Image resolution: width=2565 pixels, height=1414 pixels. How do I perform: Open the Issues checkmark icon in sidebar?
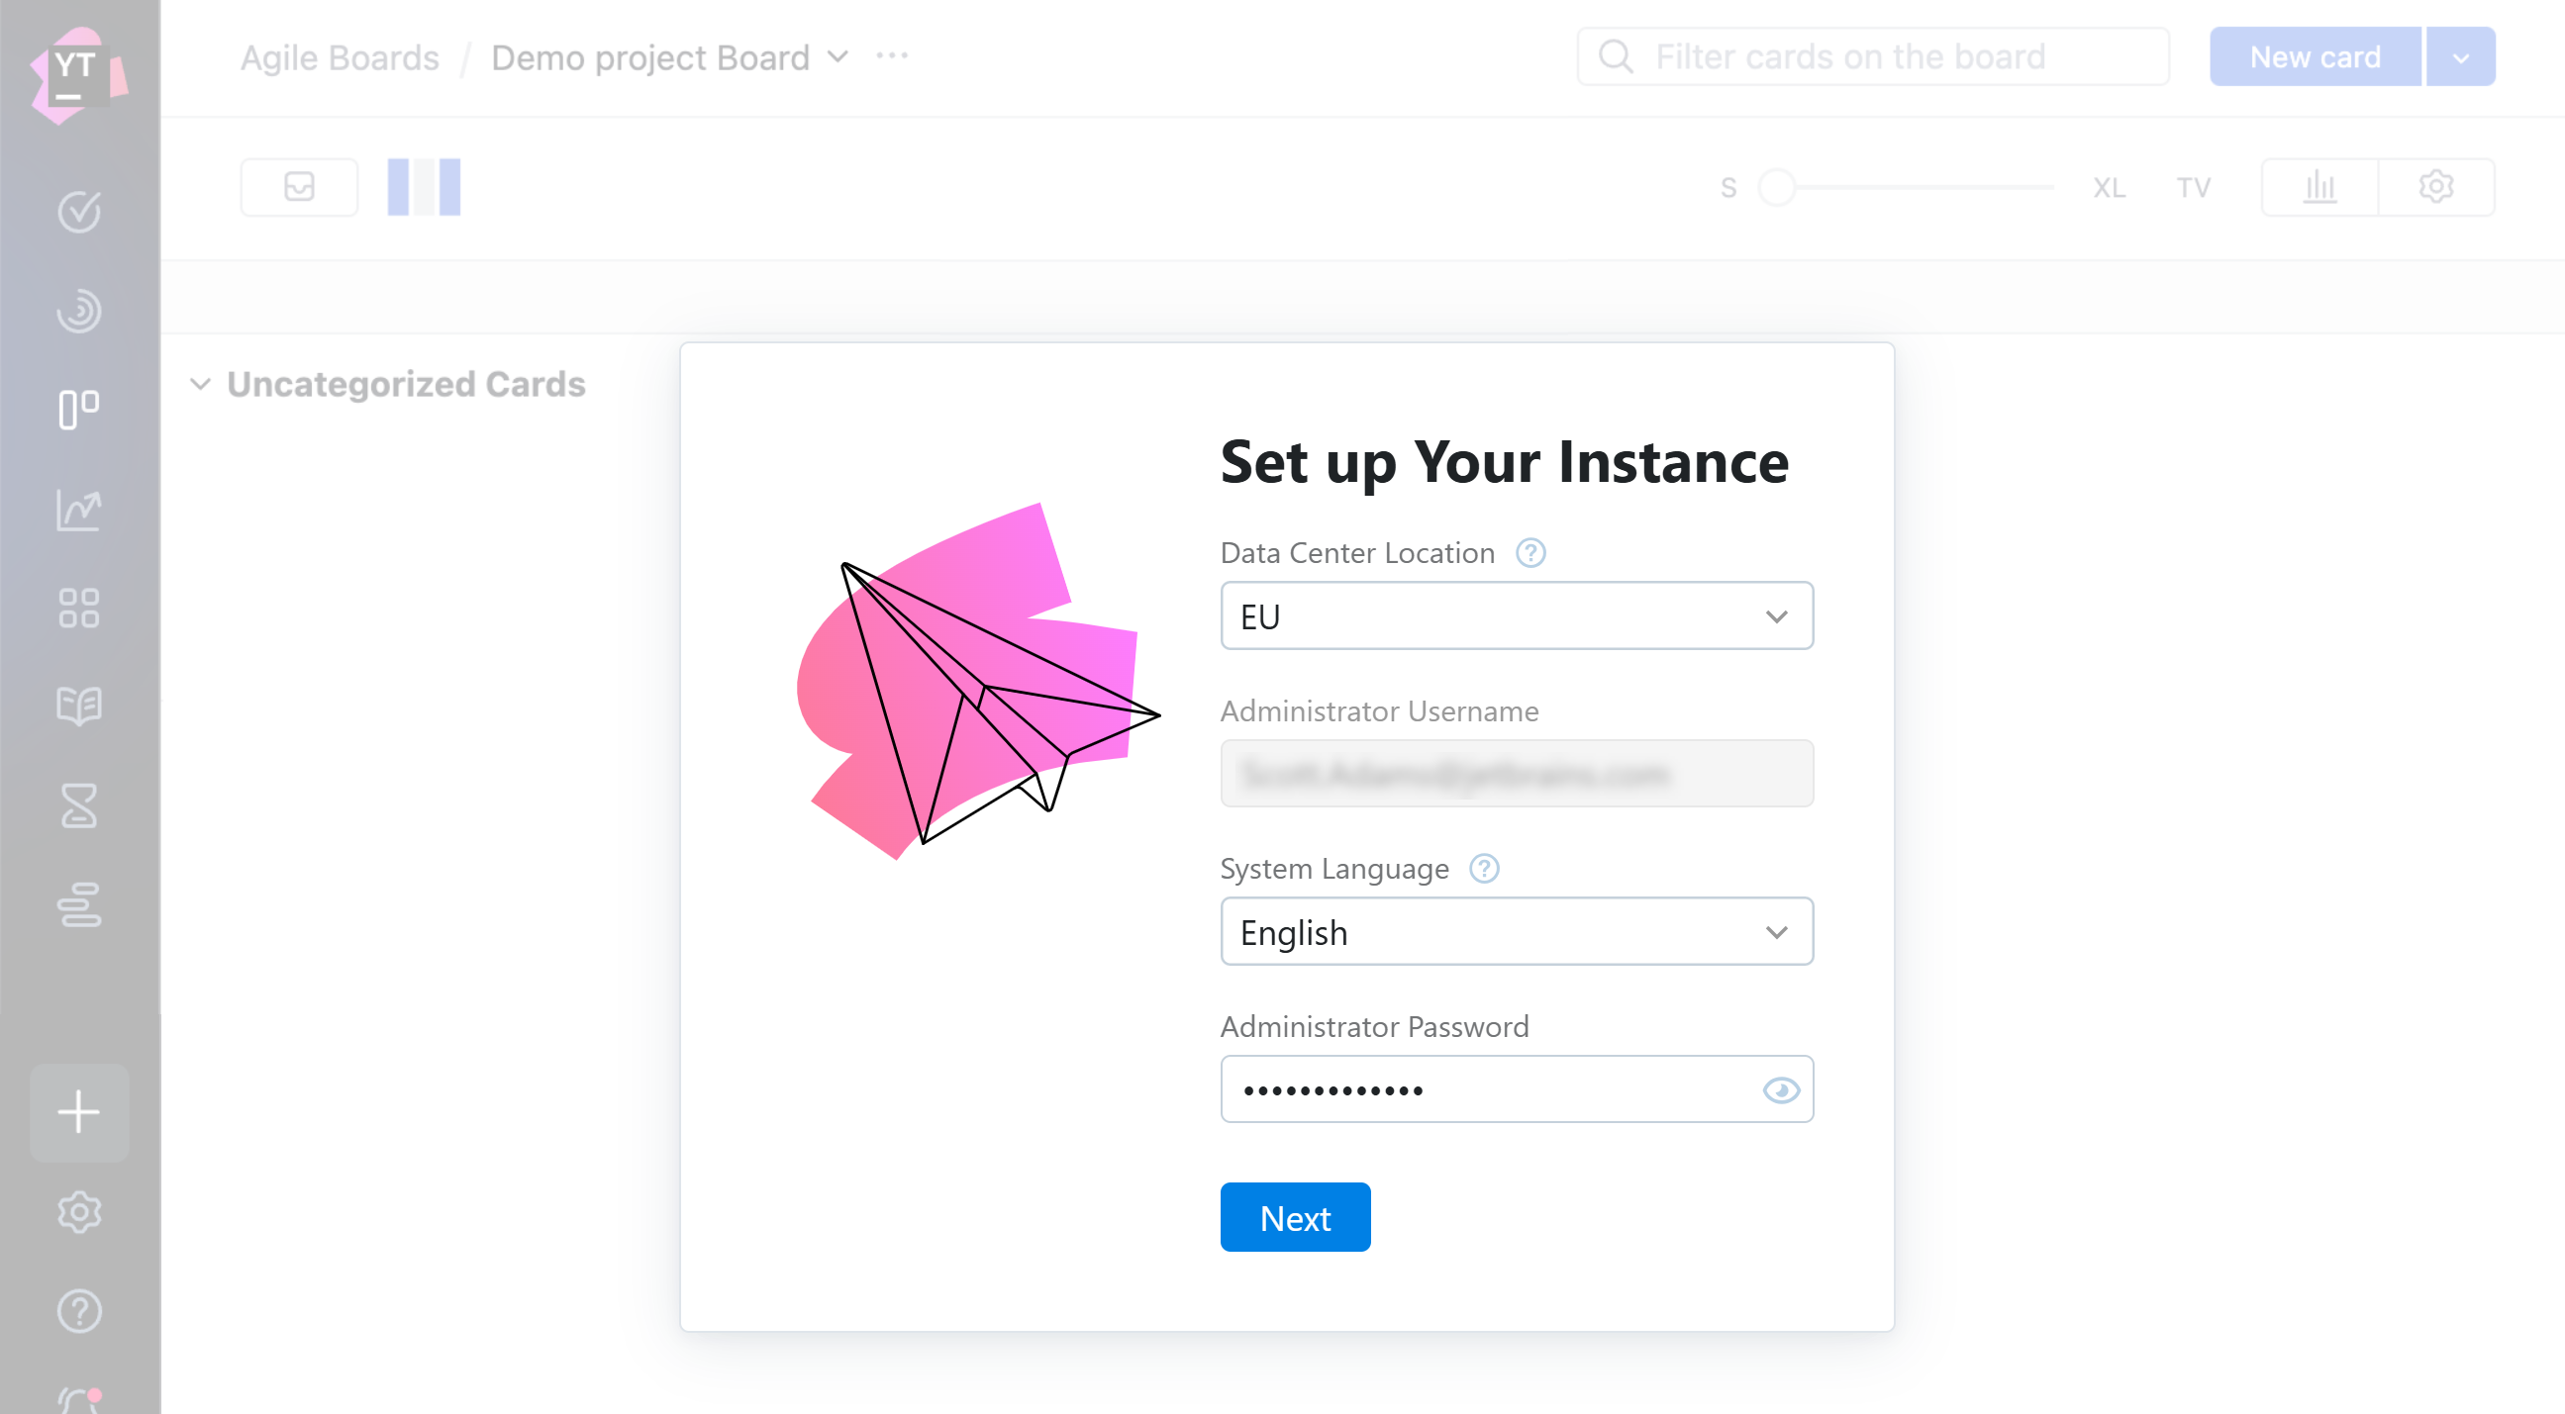point(78,211)
